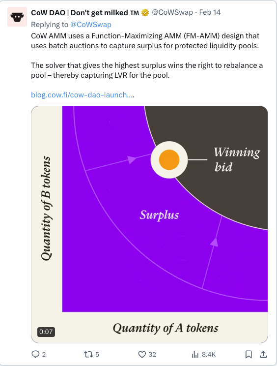Open @CoWSwap in Replying to line
The width and height of the screenshot is (277, 366).
pyautogui.click(x=91, y=25)
